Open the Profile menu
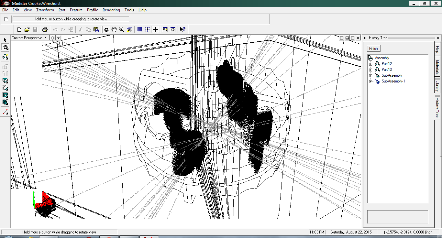This screenshot has width=442, height=238. tap(93, 10)
